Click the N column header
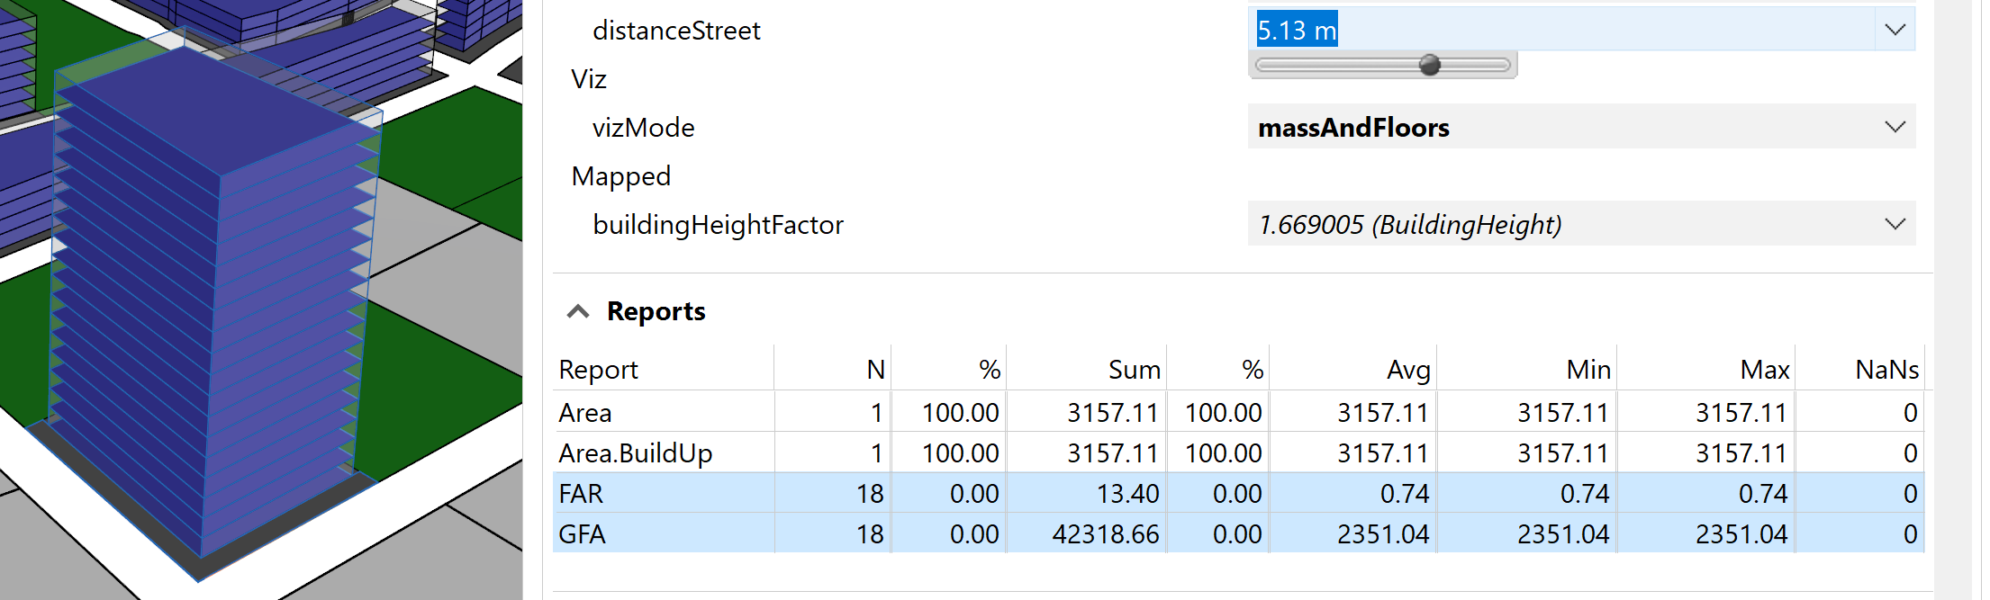1990x600 pixels. tap(875, 370)
